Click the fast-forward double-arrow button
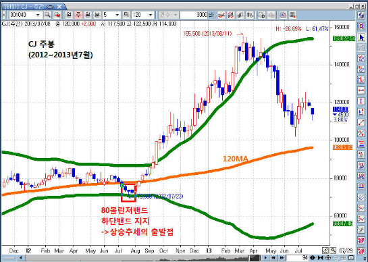This screenshot has height=262, width=368. tap(282, 258)
